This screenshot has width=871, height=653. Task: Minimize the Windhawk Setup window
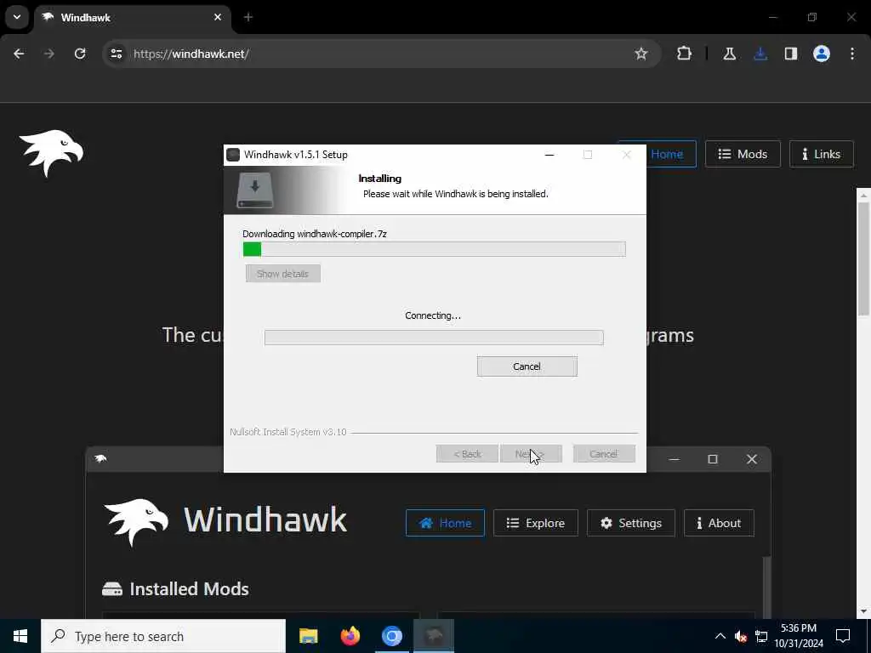549,155
